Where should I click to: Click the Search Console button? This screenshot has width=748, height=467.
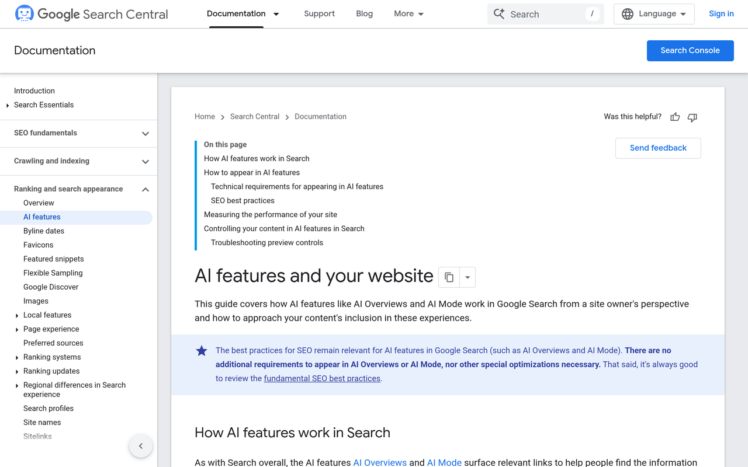[x=690, y=50]
